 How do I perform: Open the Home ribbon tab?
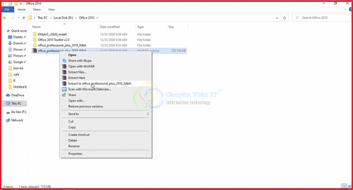click(x=21, y=9)
